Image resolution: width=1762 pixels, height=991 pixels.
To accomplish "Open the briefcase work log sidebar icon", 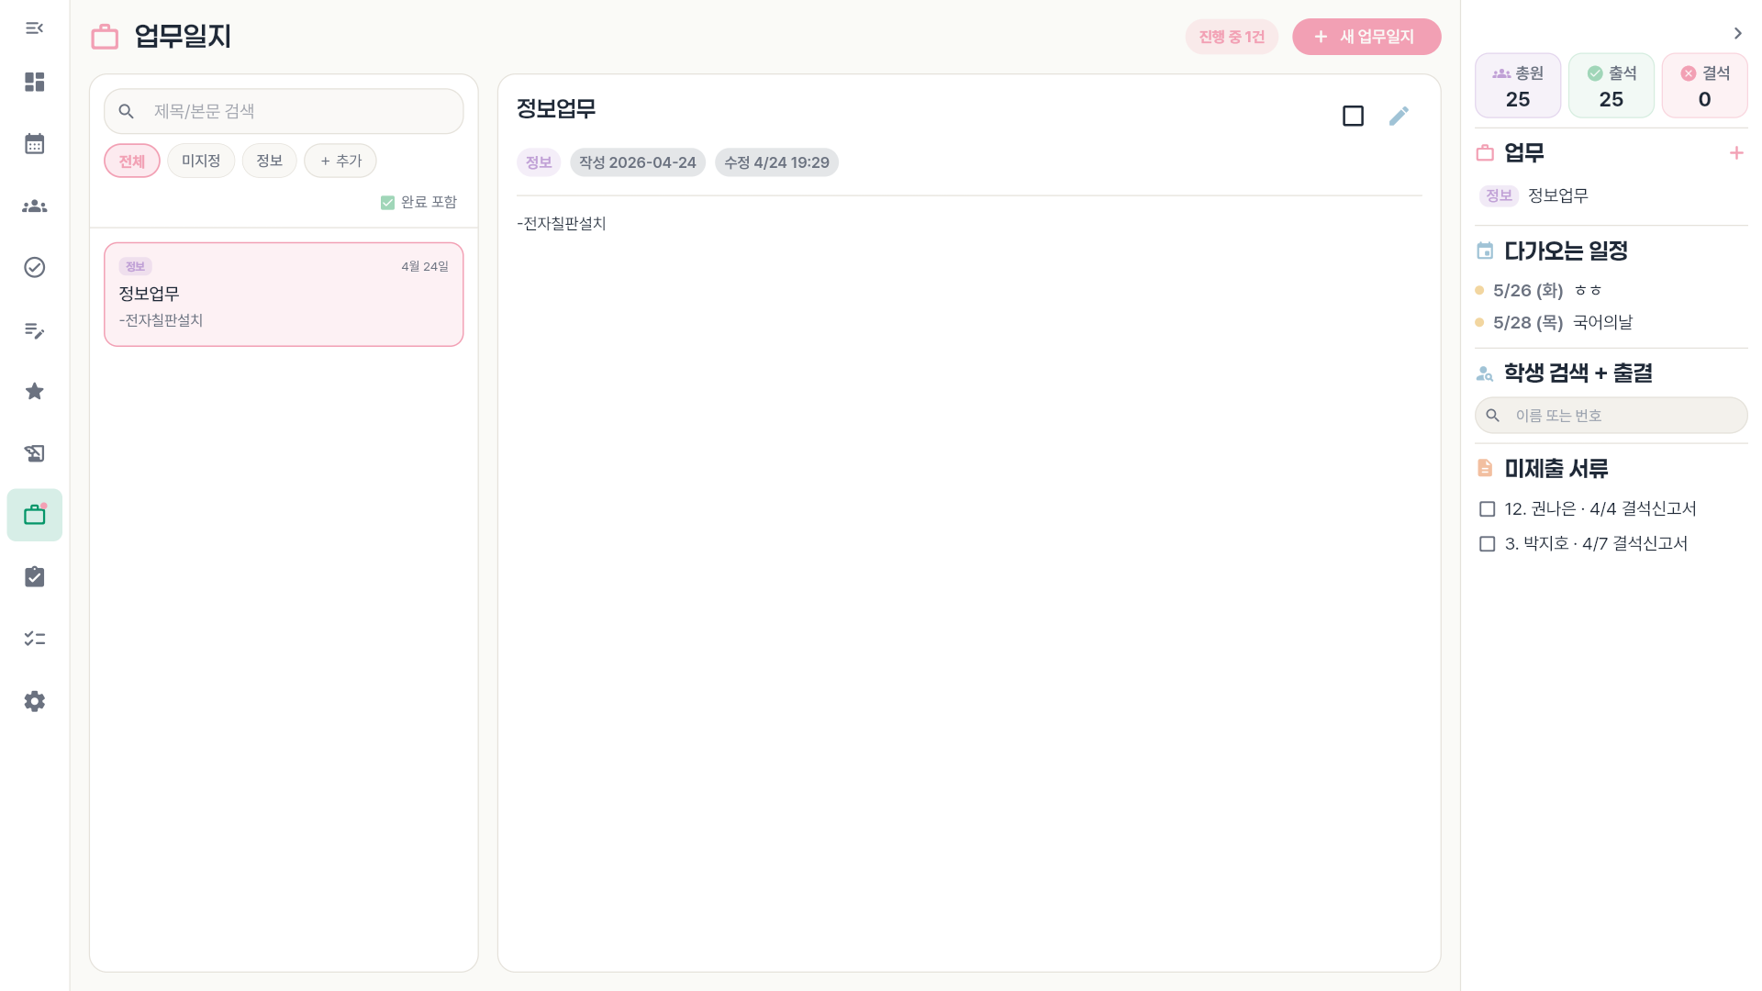I will [x=35, y=515].
